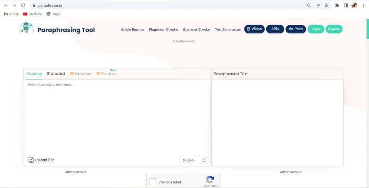Image resolution: width=369 pixels, height=188 pixels.
Task: Open the Maps bookmark
Action: point(54,14)
